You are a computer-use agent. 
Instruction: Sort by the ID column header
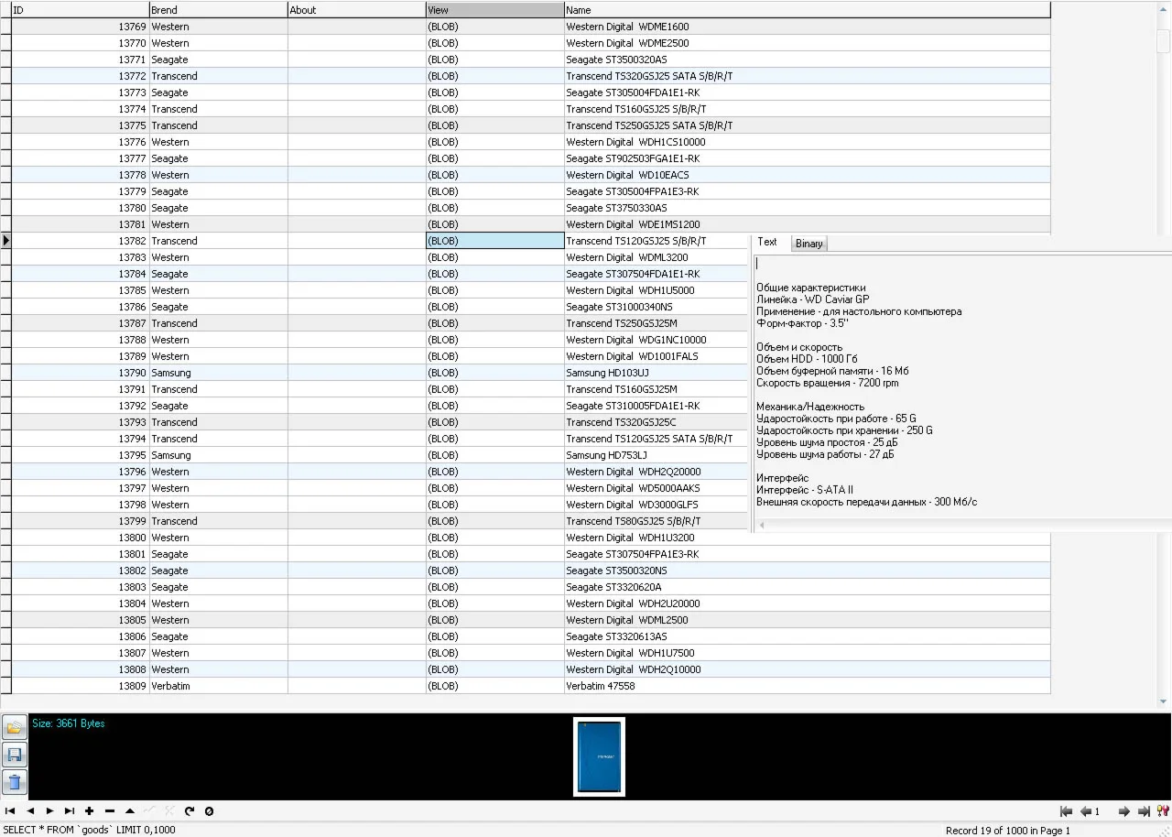click(80, 10)
